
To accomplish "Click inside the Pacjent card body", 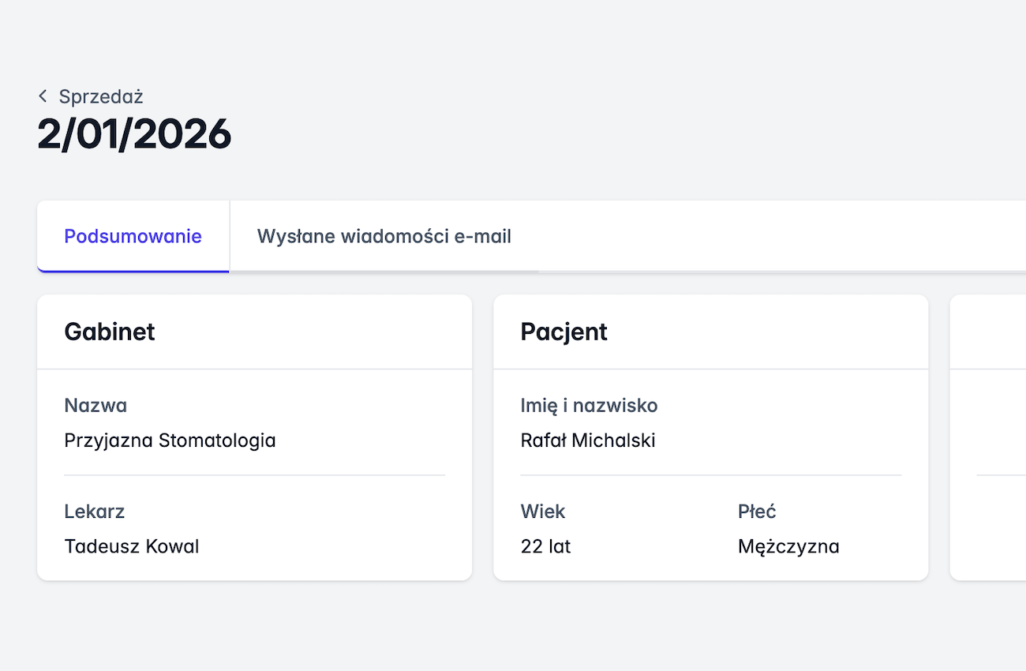I will 710,474.
